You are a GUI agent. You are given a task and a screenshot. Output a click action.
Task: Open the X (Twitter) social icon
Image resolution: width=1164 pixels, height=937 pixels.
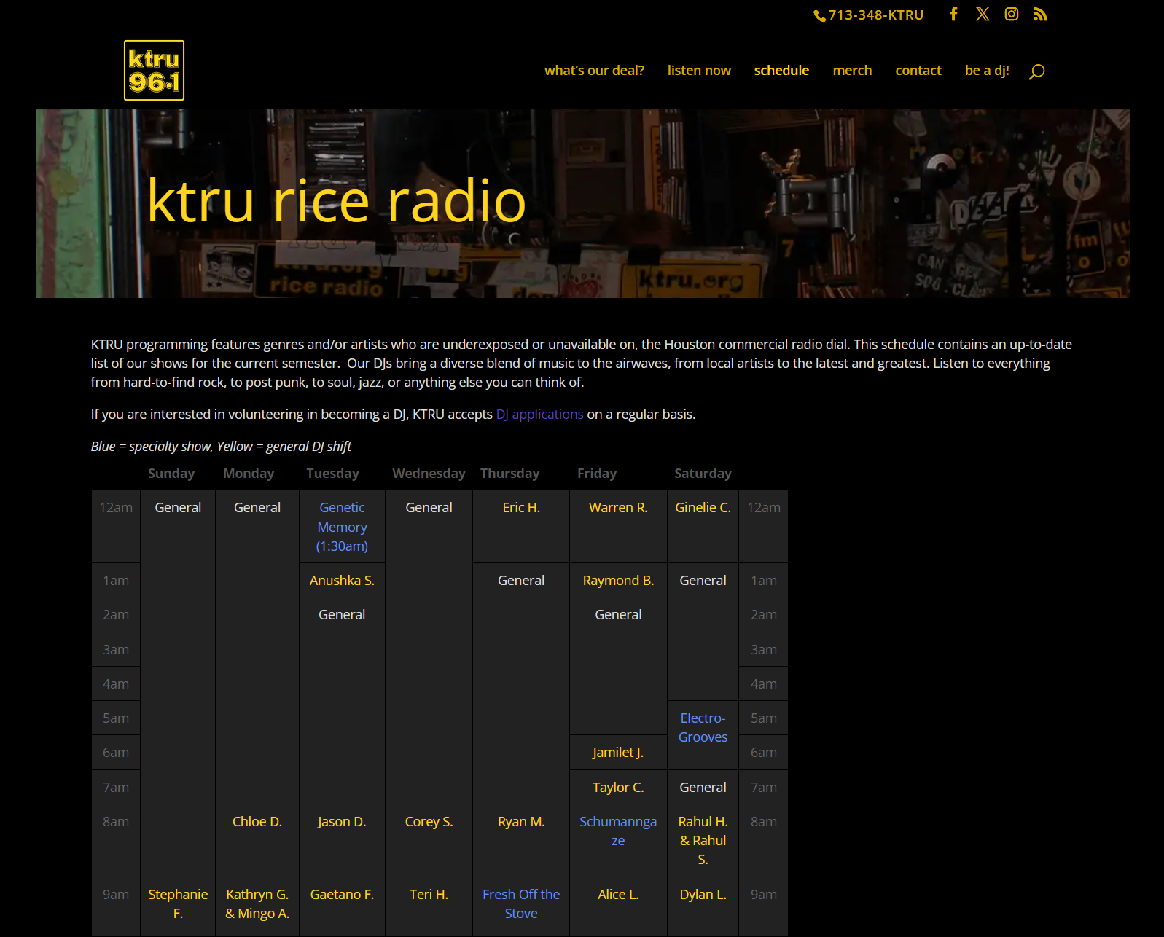point(983,15)
